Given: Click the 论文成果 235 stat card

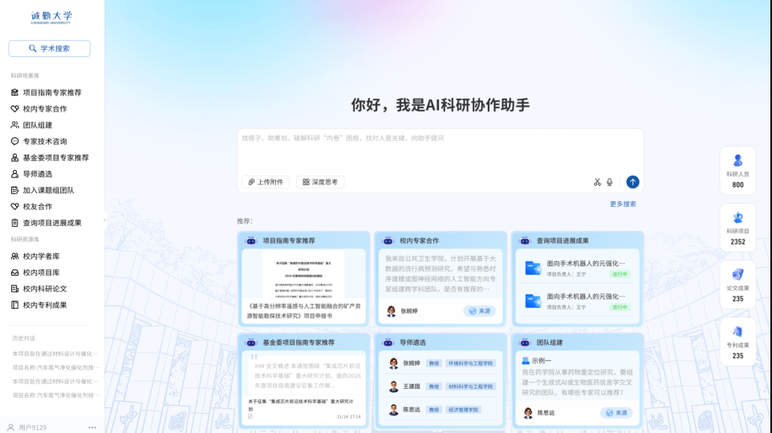Looking at the screenshot, I should [737, 285].
